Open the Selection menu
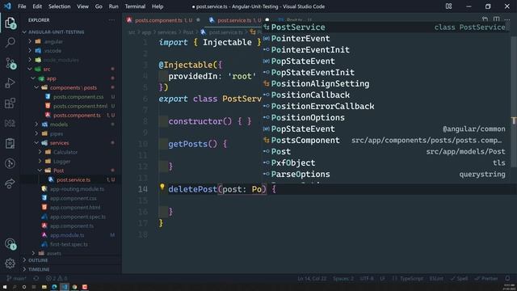Viewport: 517px width, 291px height. tap(59, 6)
